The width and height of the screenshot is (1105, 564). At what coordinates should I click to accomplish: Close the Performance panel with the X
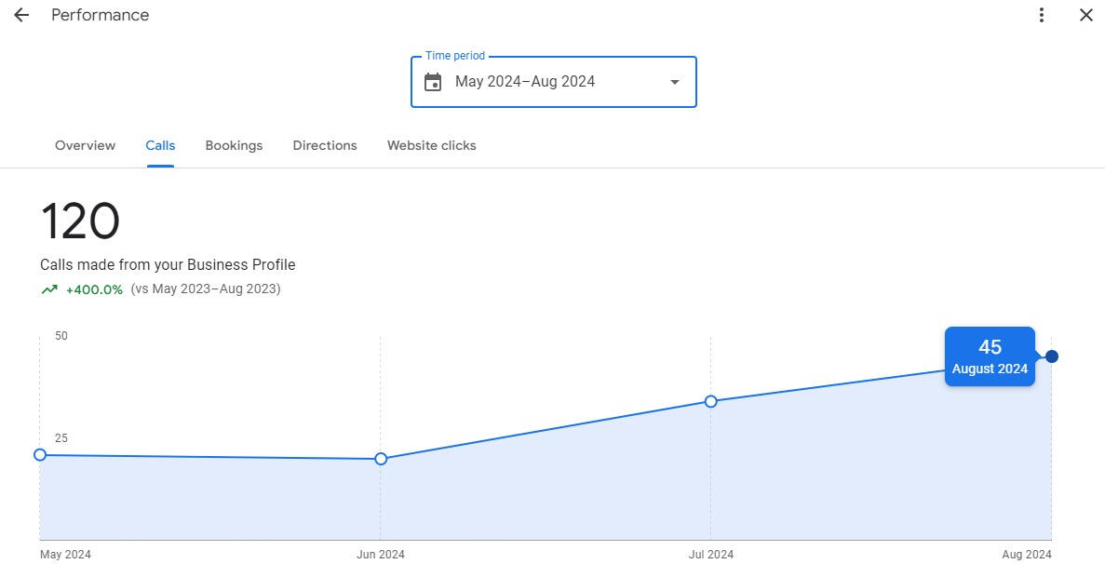click(x=1085, y=15)
